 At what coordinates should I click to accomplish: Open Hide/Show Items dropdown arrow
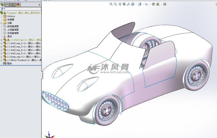150,4
